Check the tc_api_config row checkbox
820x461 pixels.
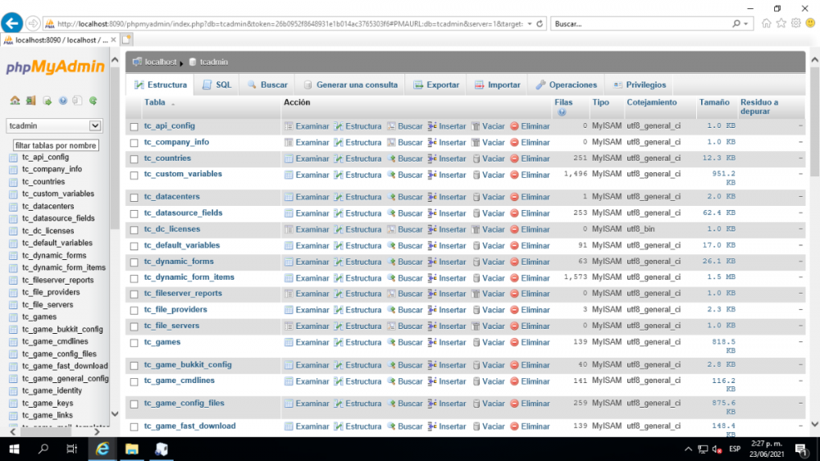pyautogui.click(x=134, y=126)
